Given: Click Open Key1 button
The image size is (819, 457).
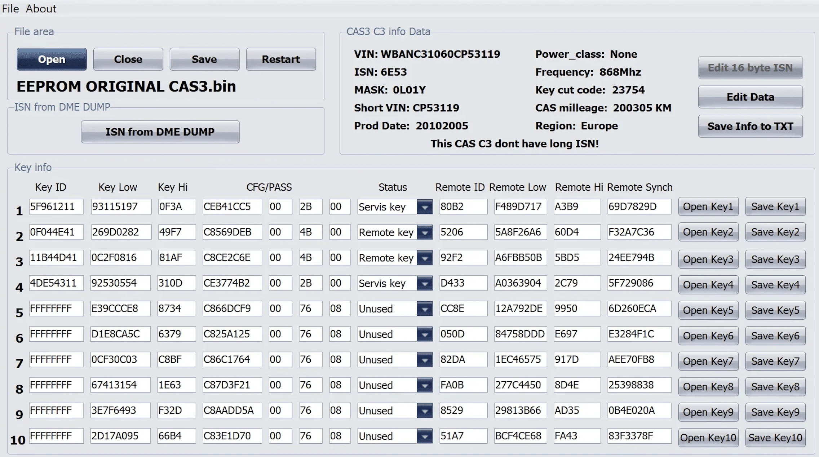Looking at the screenshot, I should tap(708, 207).
